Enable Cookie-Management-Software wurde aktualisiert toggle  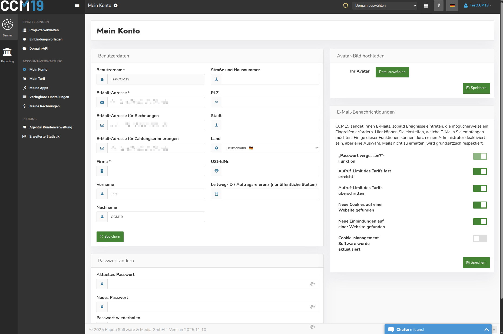(480, 238)
